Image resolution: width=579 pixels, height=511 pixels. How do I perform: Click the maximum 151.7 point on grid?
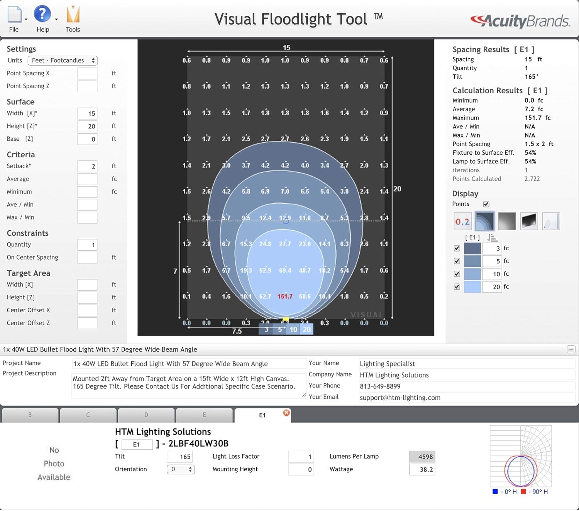pyautogui.click(x=285, y=297)
